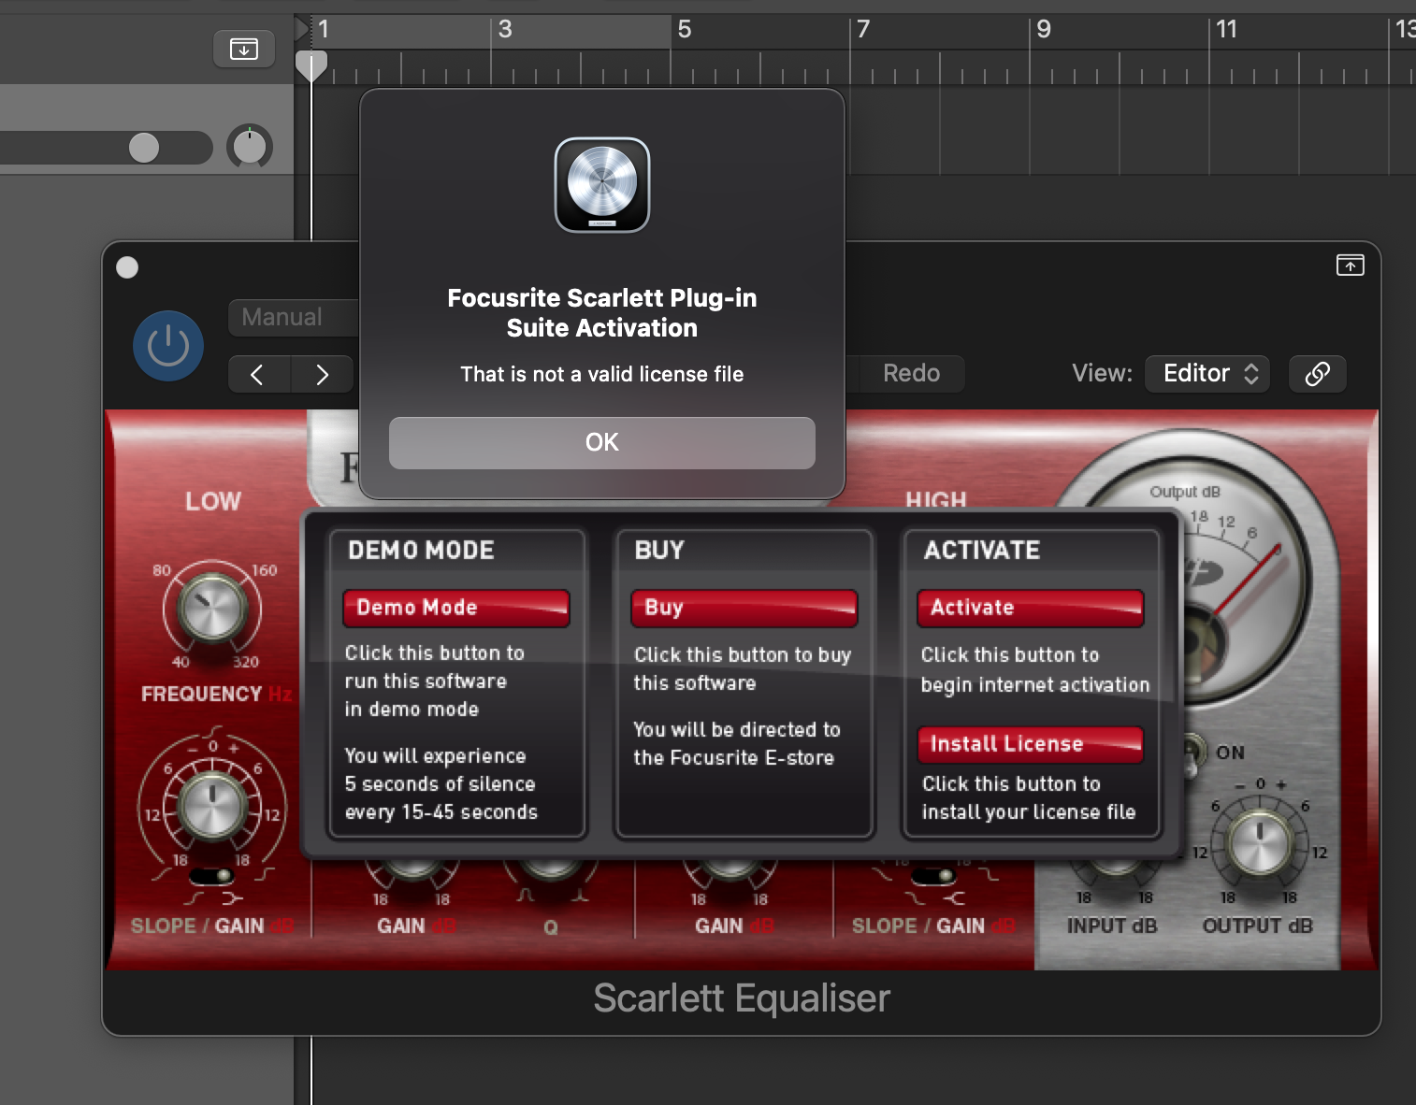Click bar 3 in the timeline ruler

(x=505, y=29)
